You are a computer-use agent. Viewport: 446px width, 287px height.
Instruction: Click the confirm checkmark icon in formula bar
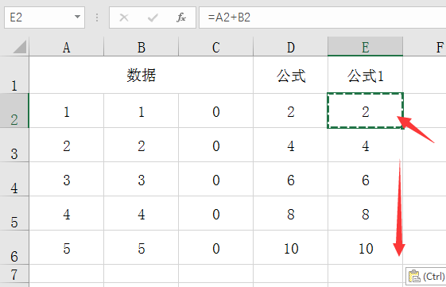pos(153,17)
